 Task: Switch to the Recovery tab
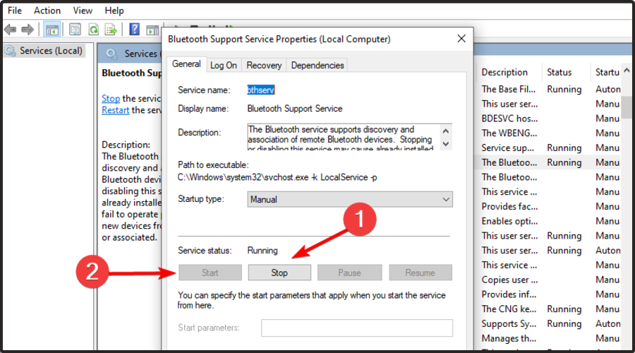264,65
